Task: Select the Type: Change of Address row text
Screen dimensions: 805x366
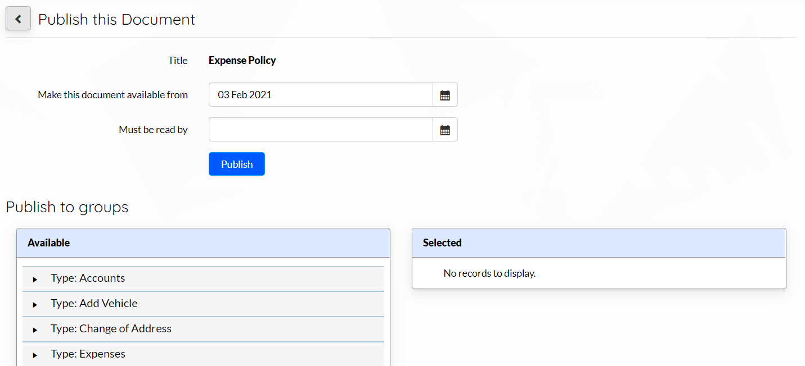Action: tap(111, 328)
